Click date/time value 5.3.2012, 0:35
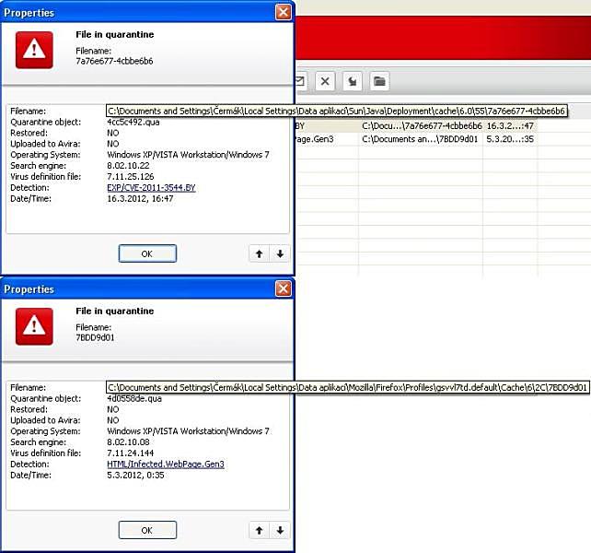Screen dimensions: 591x553 tap(135, 476)
